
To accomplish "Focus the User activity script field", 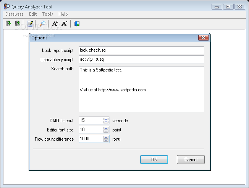I will [x=141, y=60].
